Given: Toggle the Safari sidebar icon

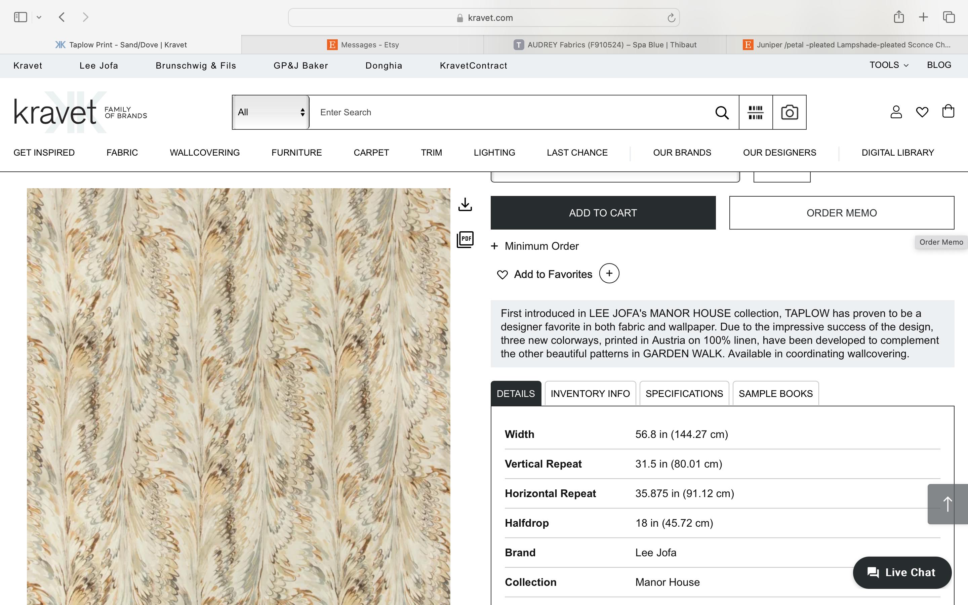Looking at the screenshot, I should [x=21, y=17].
